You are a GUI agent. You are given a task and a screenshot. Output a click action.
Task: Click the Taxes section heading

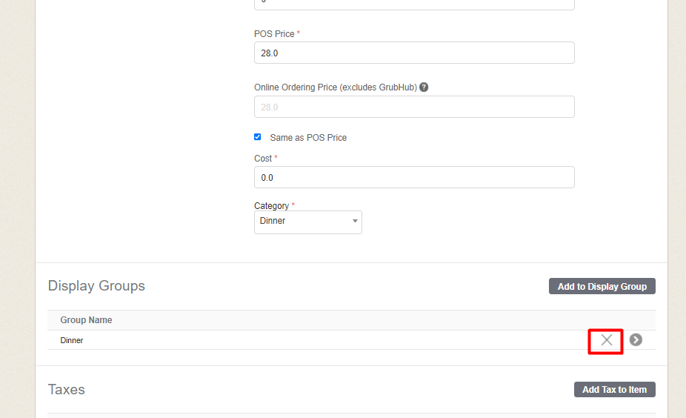coord(67,389)
